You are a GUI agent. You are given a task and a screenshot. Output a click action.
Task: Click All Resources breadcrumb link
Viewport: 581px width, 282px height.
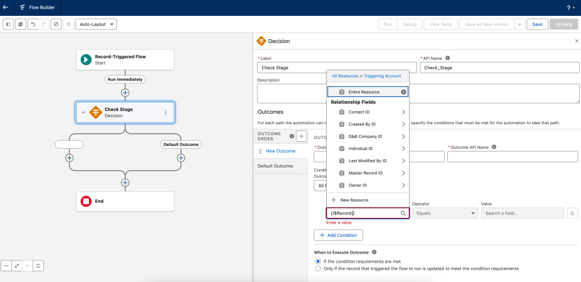click(346, 76)
